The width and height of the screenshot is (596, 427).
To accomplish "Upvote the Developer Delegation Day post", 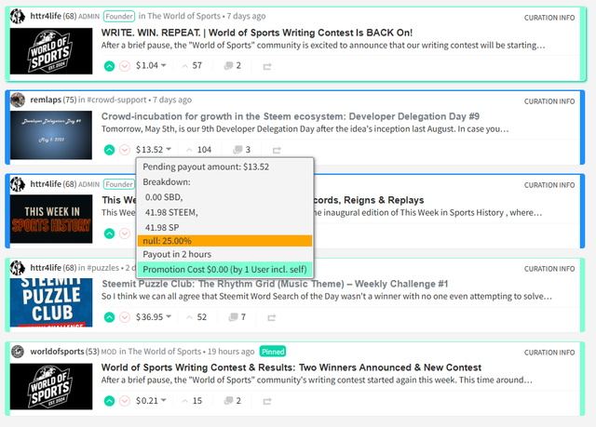I will click(109, 150).
